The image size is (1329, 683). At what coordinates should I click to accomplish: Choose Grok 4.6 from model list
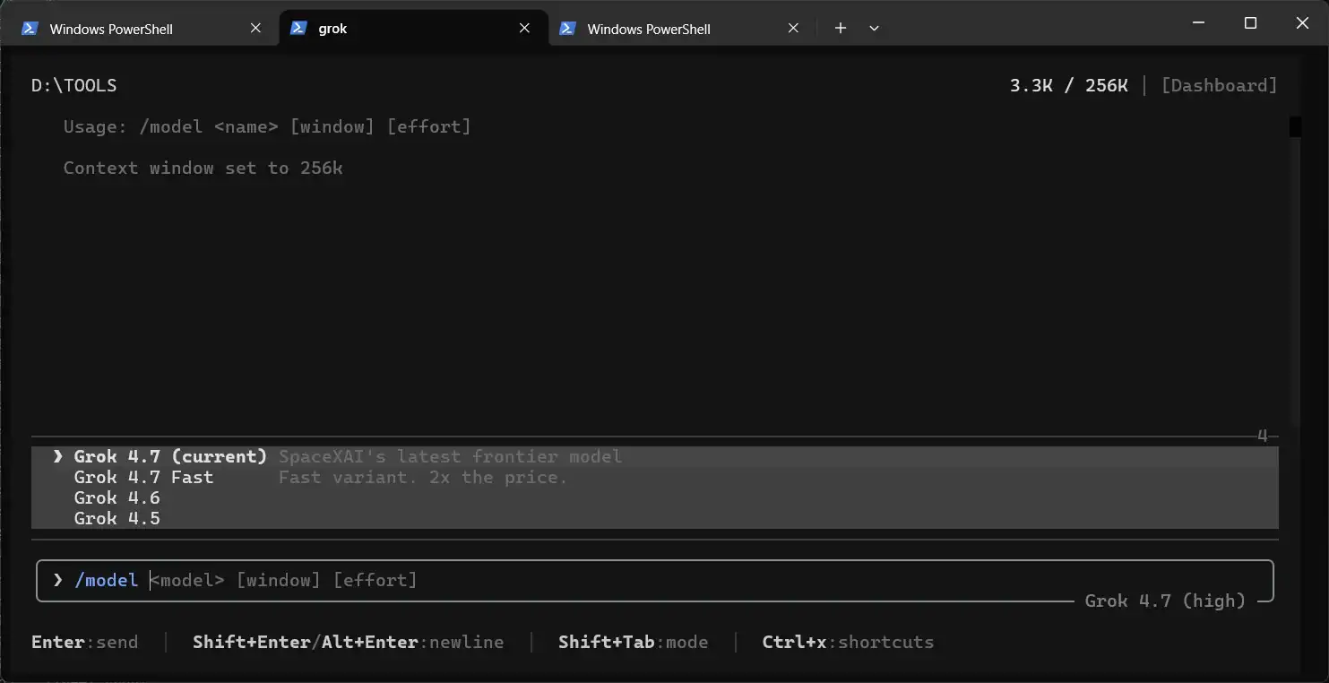[x=654, y=497]
